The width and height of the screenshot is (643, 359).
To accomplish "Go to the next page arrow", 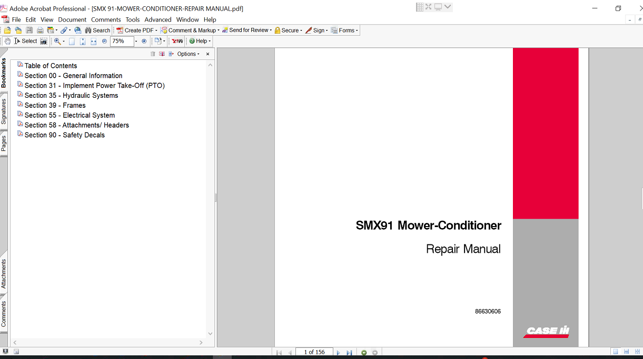I will click(x=338, y=352).
